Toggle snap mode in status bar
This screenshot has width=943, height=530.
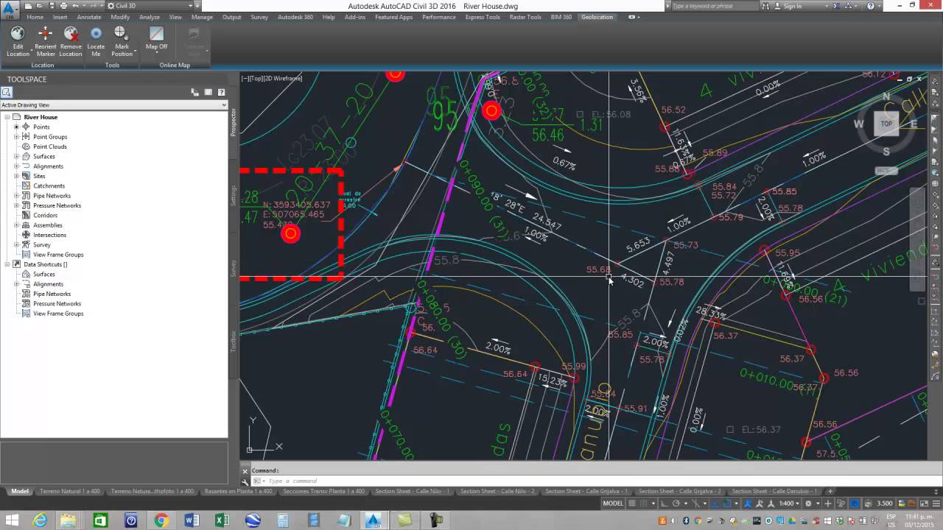click(643, 504)
